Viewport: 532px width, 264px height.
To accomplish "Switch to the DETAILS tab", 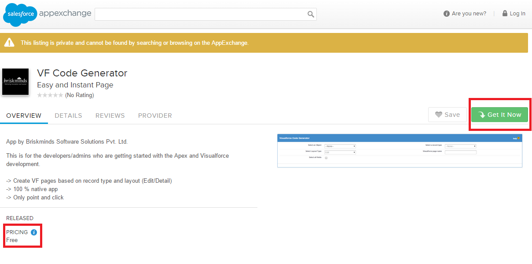I will click(68, 116).
